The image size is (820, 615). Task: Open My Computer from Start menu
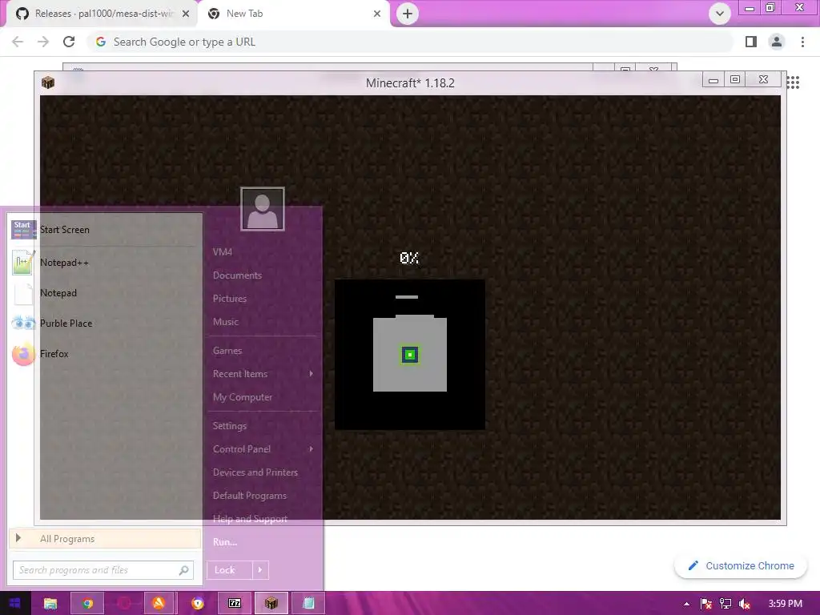coord(242,397)
